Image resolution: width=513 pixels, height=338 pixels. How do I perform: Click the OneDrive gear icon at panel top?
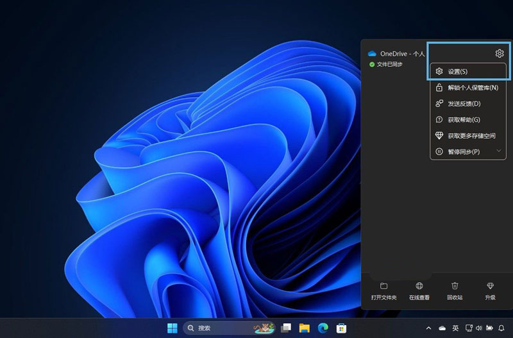pos(500,54)
